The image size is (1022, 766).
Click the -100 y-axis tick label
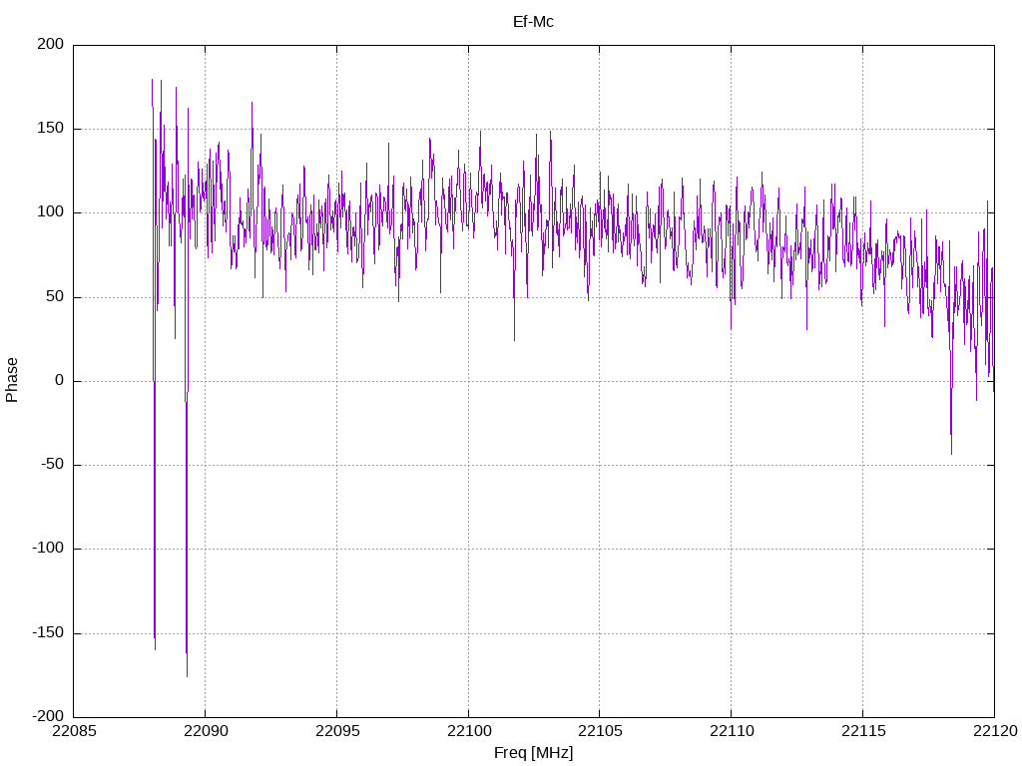tap(48, 549)
